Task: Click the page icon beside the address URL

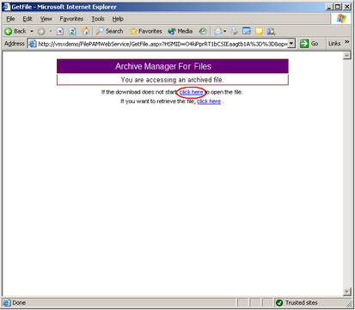Action: pyautogui.click(x=33, y=44)
